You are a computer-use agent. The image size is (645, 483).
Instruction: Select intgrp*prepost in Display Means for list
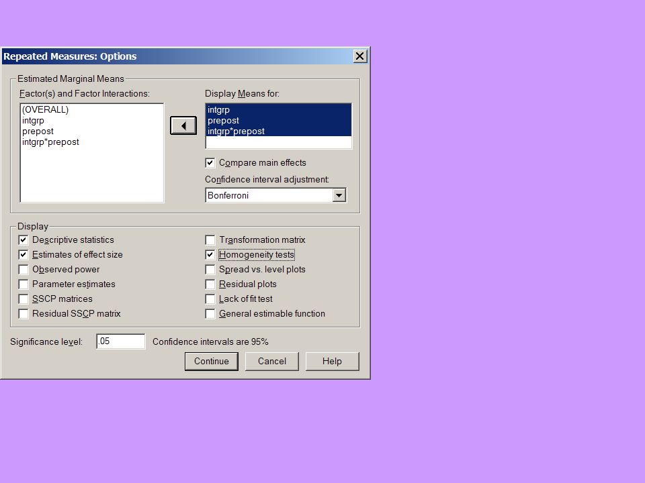coord(278,131)
